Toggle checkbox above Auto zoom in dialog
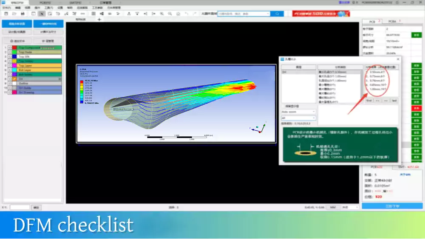 click(x=283, y=107)
